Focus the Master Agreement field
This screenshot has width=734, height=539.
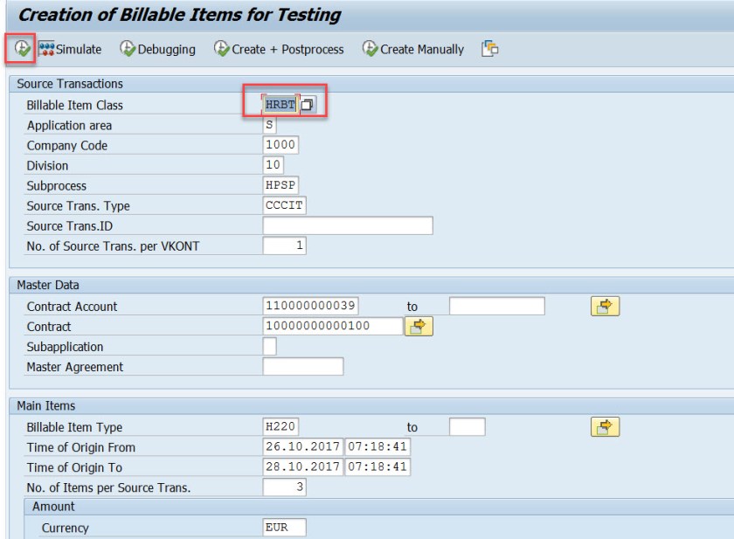(x=303, y=366)
